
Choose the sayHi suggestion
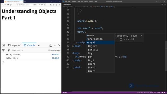(x=100, y=43)
